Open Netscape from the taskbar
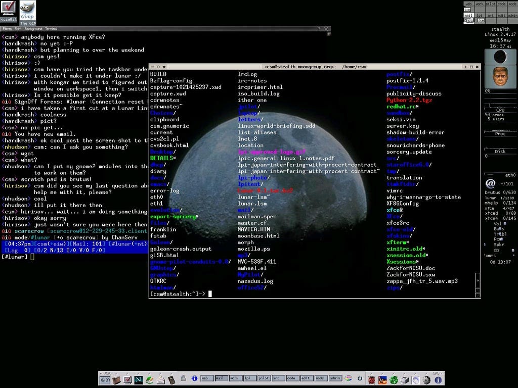518x388 pixels. point(138,379)
